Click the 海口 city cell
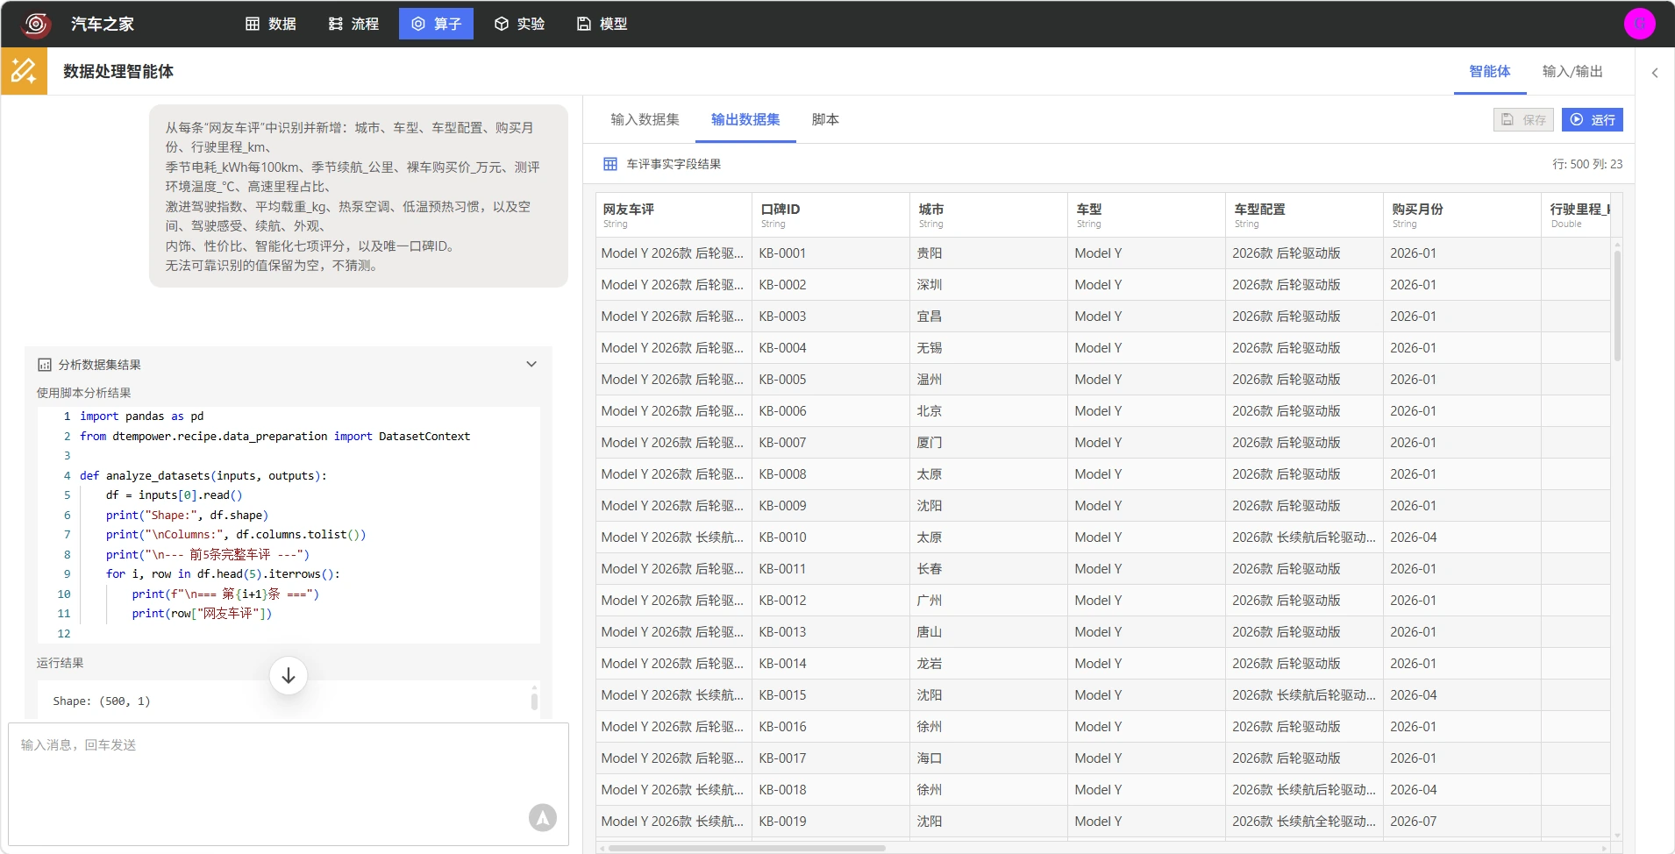 988,758
